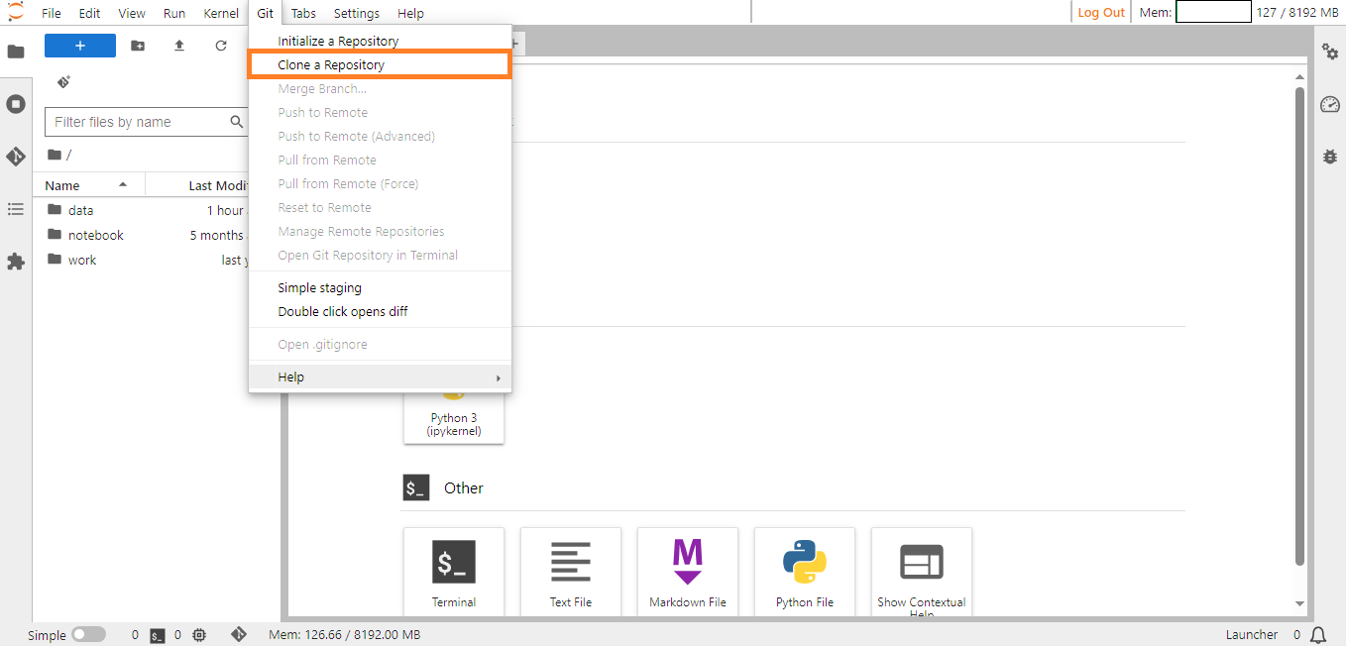This screenshot has height=646, width=1346.
Task: Close the open Git menu header
Action: point(265,13)
